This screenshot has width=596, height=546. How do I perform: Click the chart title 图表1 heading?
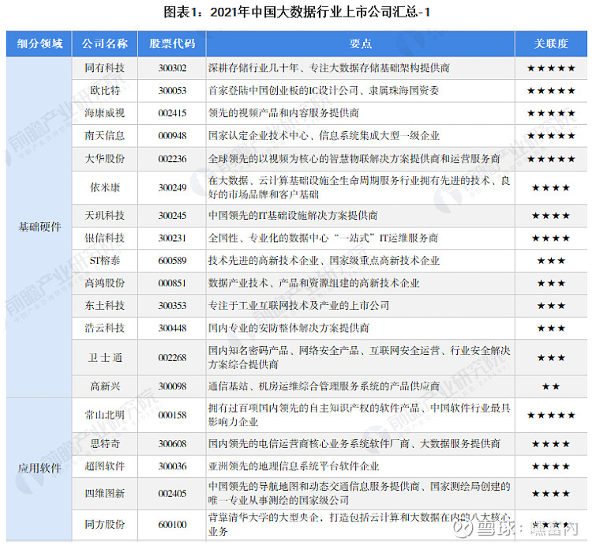pyautogui.click(x=297, y=12)
